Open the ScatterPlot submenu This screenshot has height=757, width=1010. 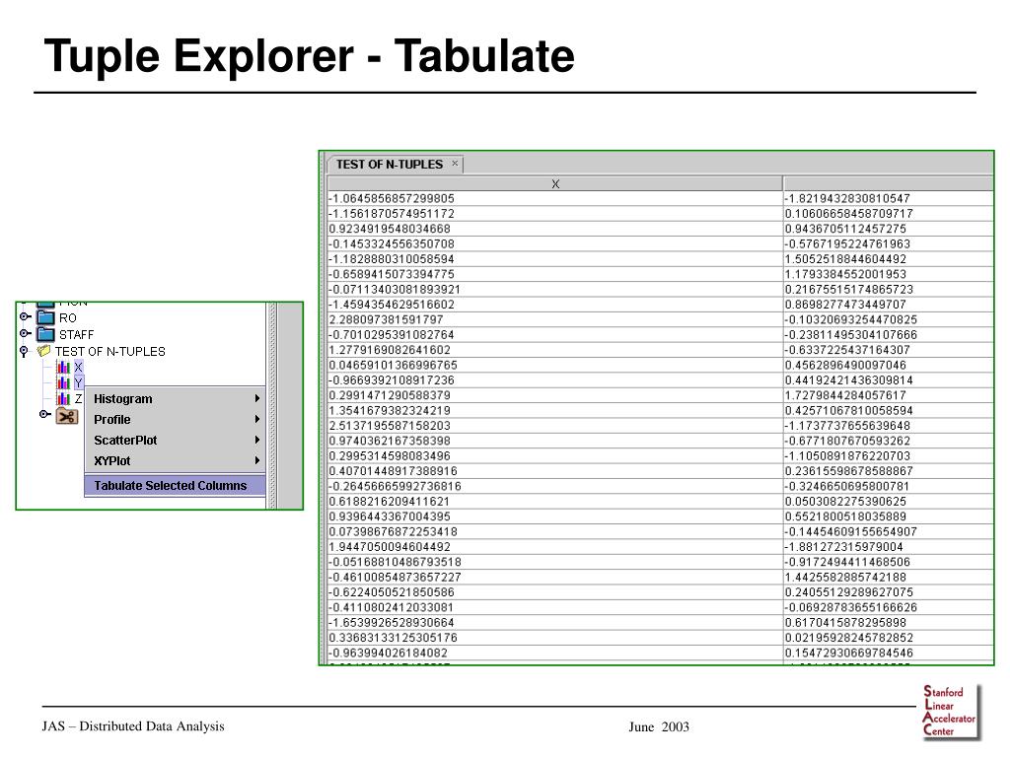click(x=176, y=440)
